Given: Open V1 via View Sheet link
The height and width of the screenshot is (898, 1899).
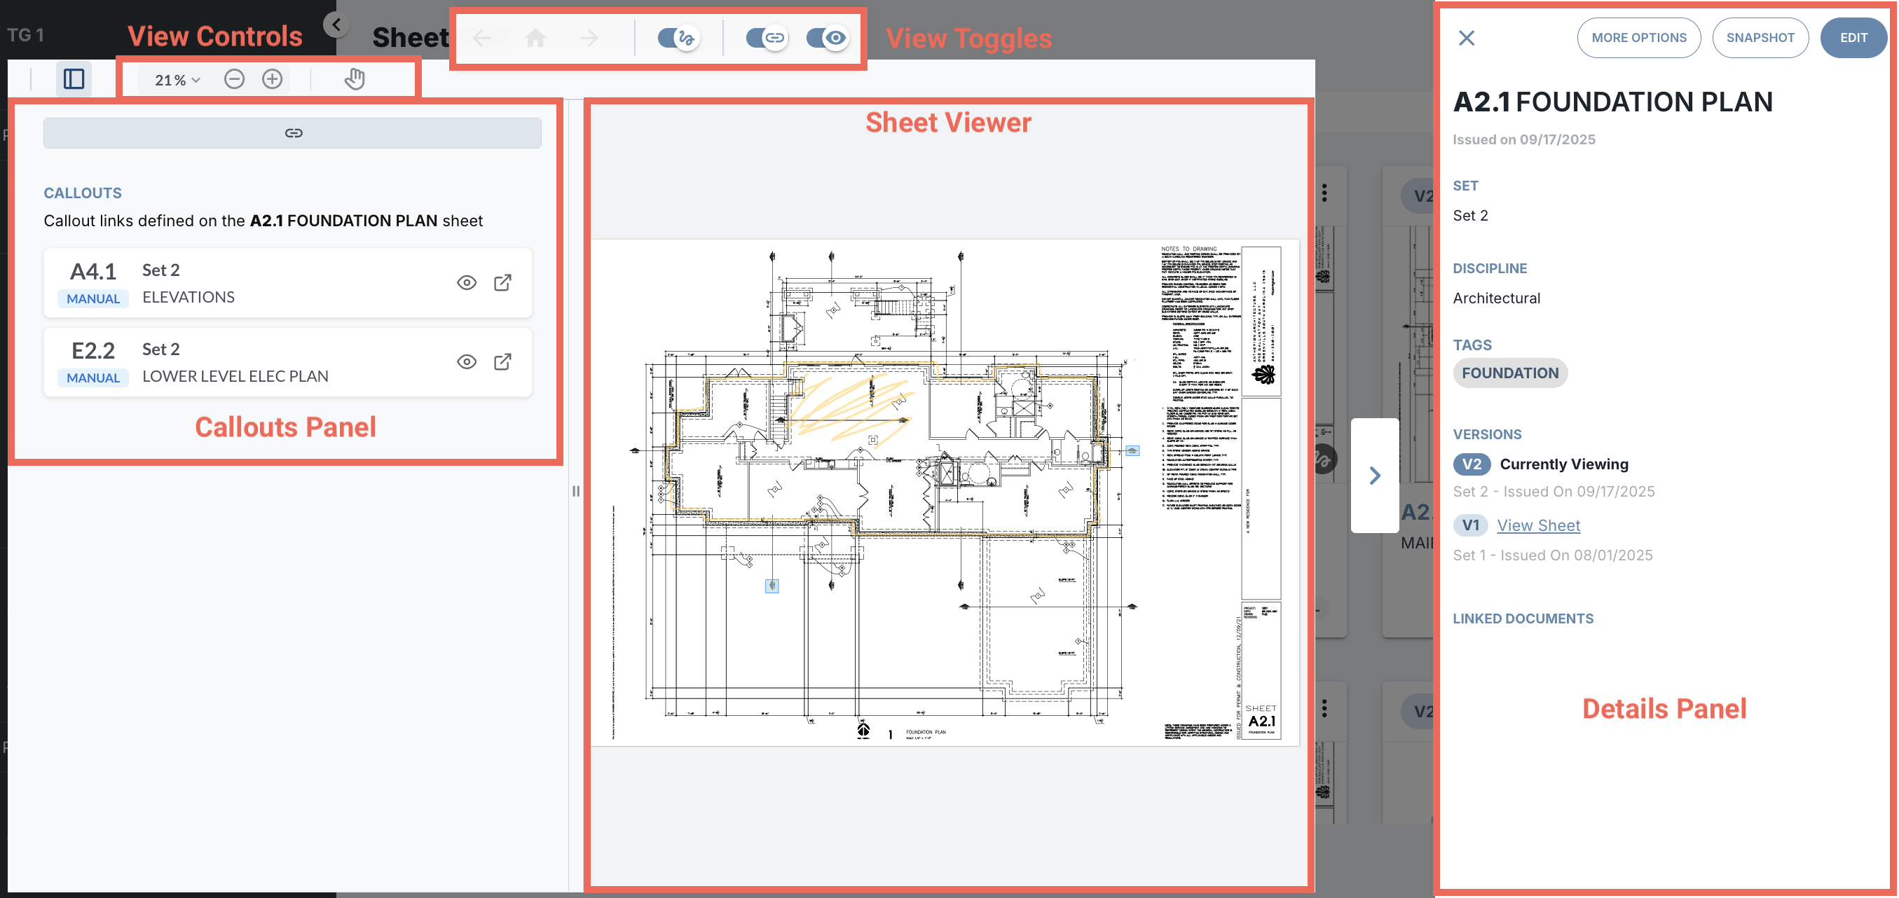Looking at the screenshot, I should pyautogui.click(x=1538, y=525).
